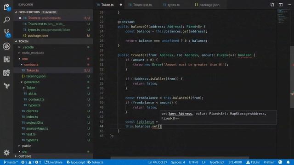This screenshot has height=165, width=294.
Task: Open tsconfig.json in the file tree
Action: [53, 76]
